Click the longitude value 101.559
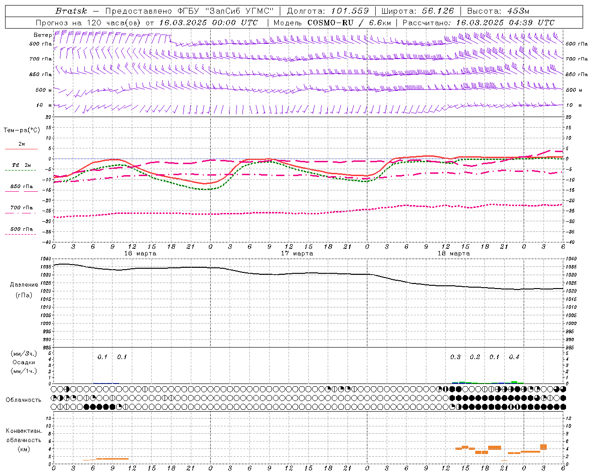Image resolution: width=590 pixels, height=472 pixels. point(350,11)
